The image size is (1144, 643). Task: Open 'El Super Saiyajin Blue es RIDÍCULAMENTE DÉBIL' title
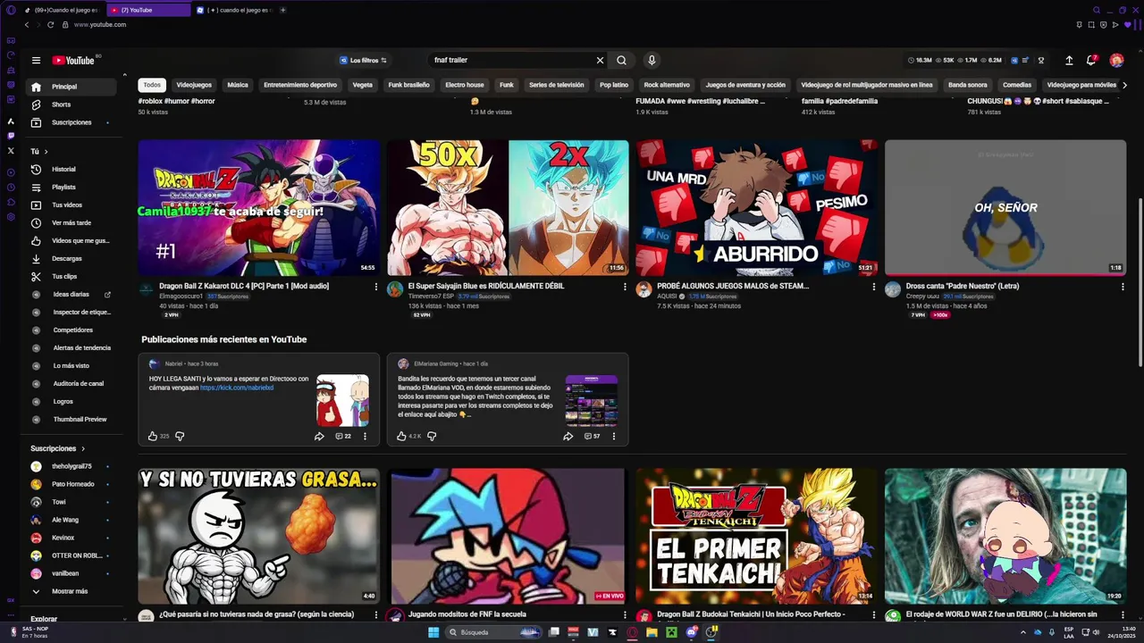click(x=486, y=286)
